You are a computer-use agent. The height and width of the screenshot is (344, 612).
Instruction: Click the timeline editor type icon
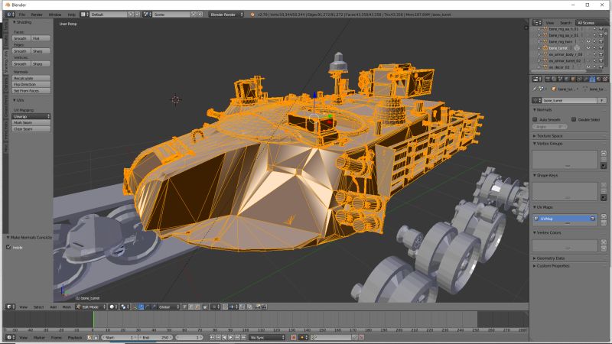(11, 337)
